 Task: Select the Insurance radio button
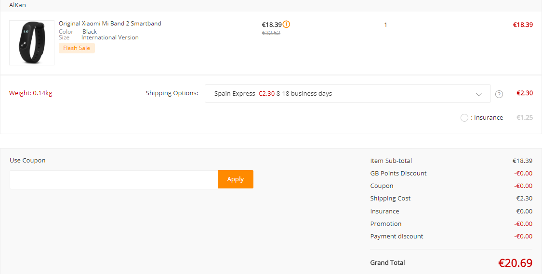(464, 118)
